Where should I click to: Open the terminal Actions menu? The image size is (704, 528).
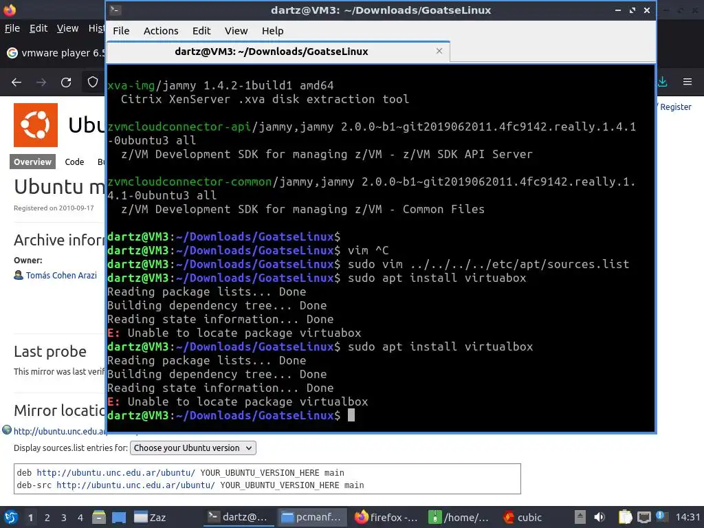click(161, 30)
